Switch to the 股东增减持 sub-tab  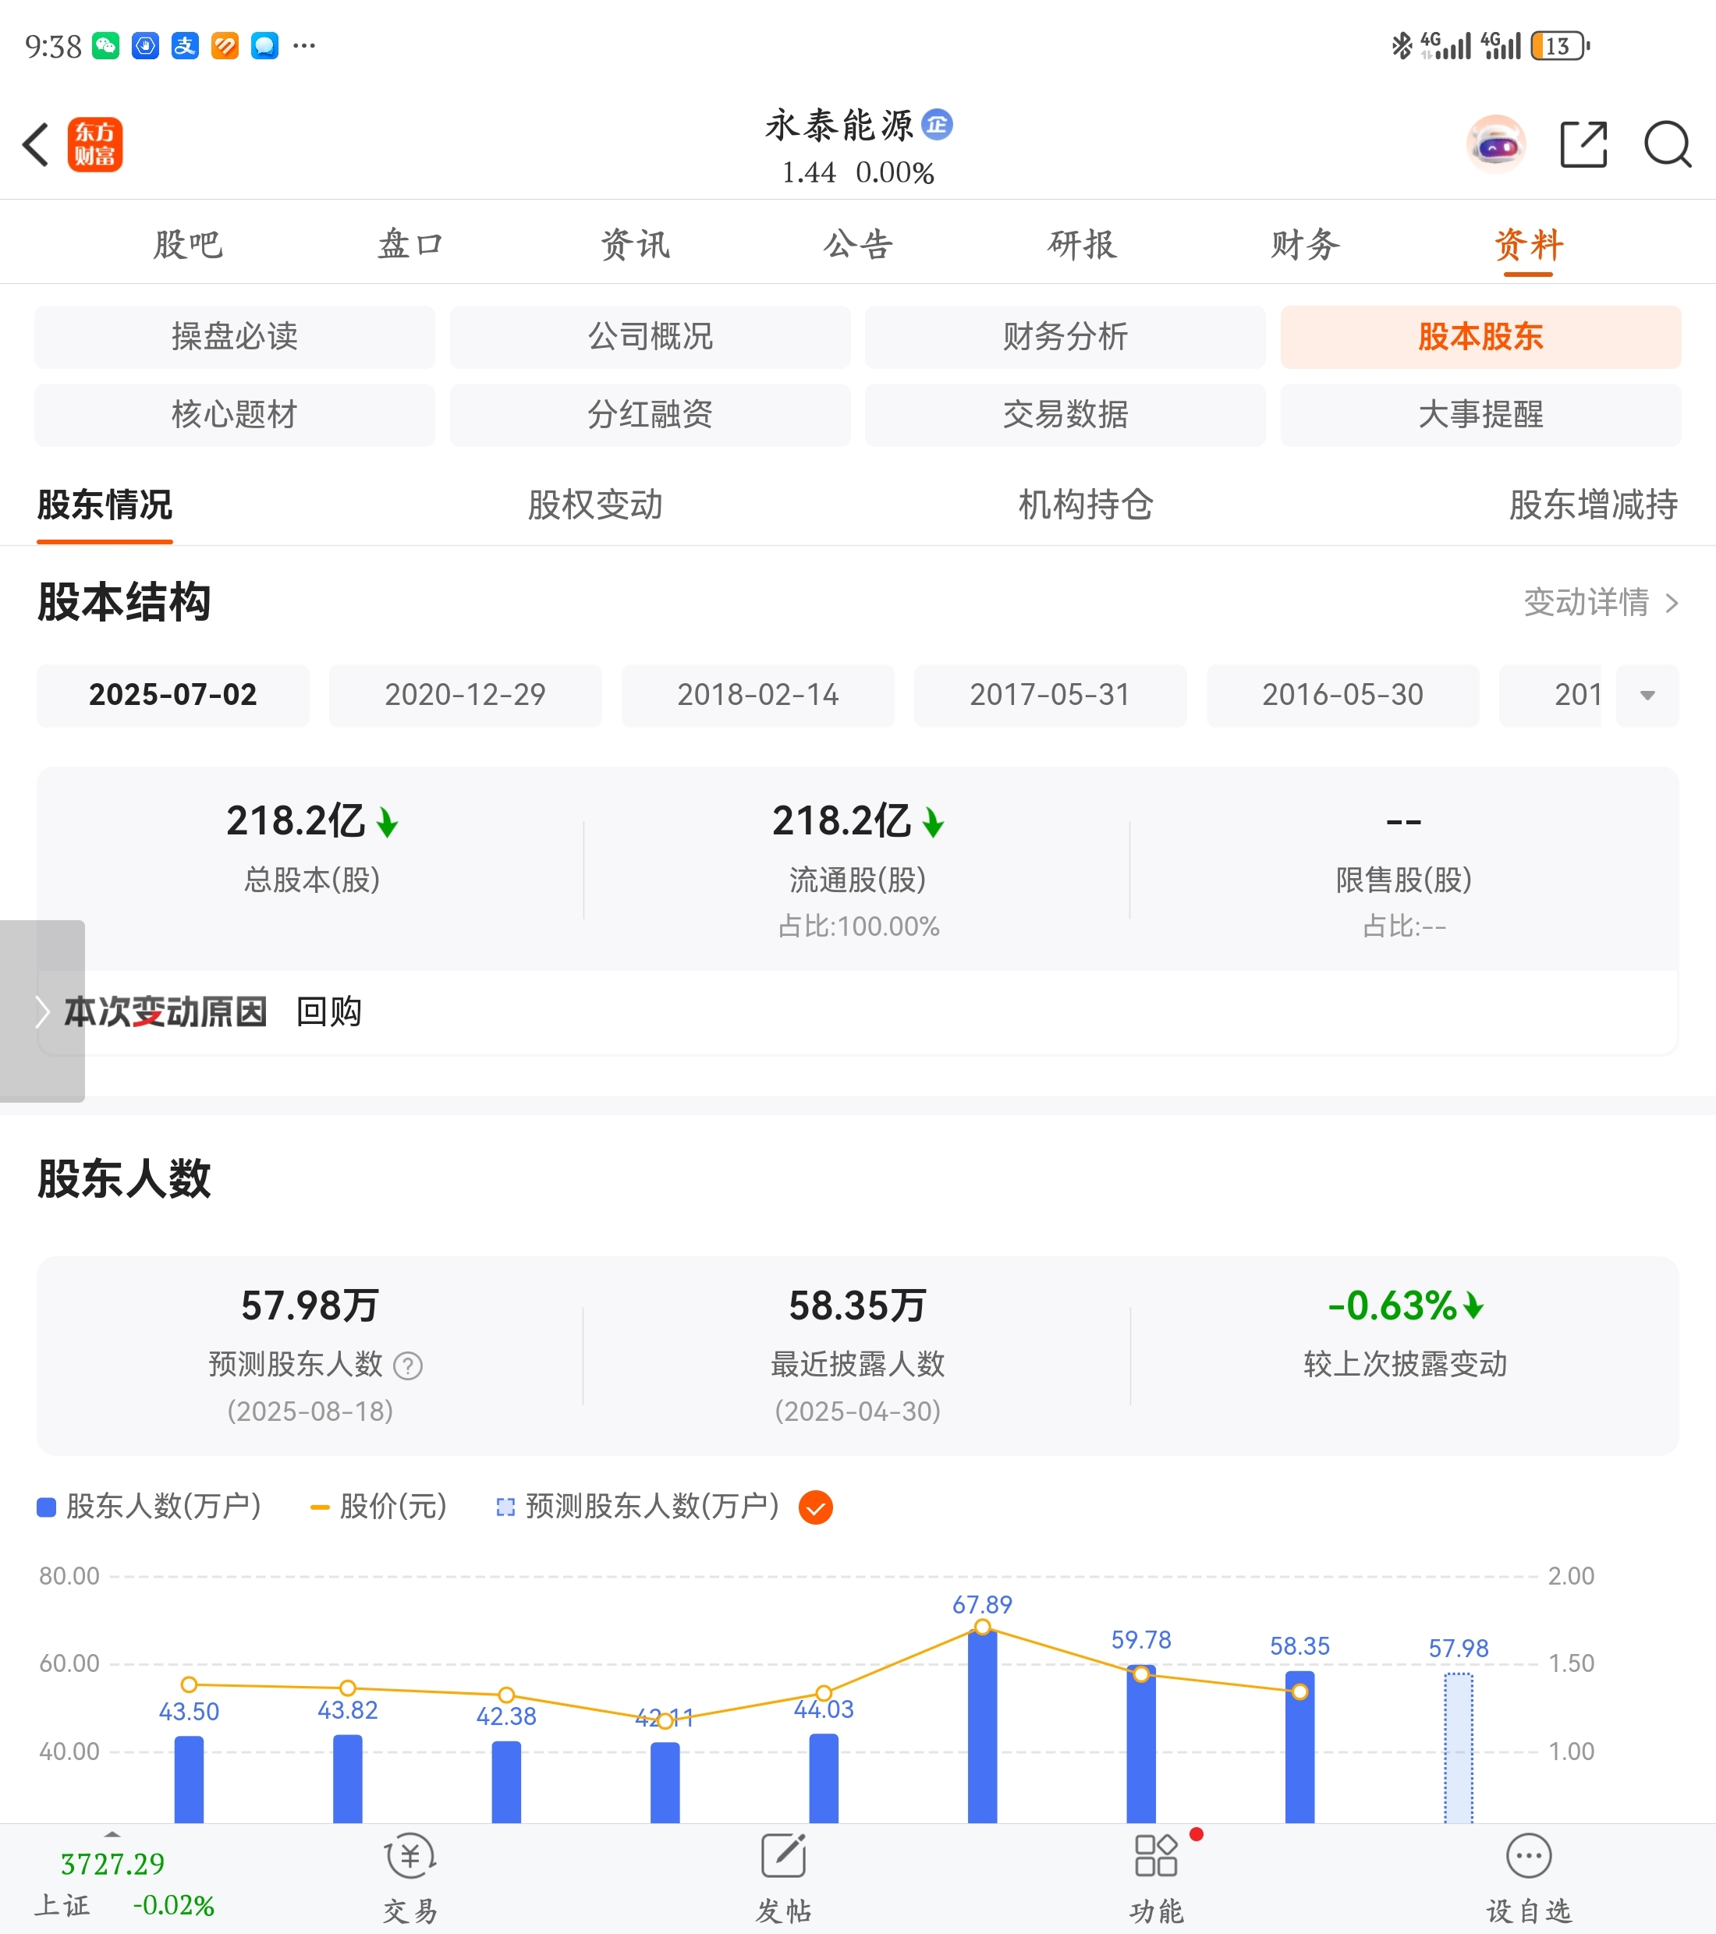pyautogui.click(x=1594, y=505)
